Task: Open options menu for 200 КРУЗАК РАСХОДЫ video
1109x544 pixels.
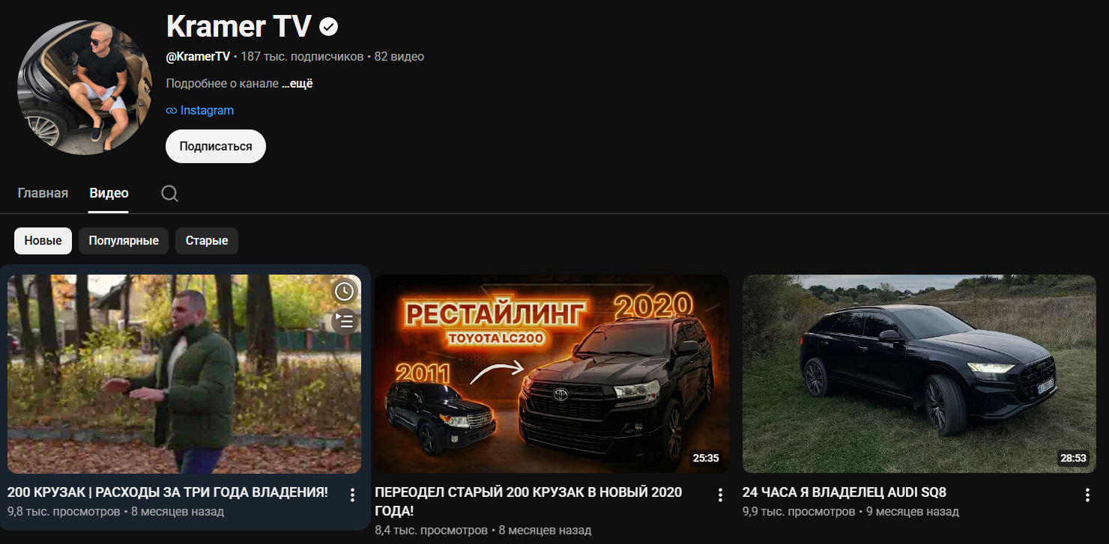Action: tap(352, 495)
